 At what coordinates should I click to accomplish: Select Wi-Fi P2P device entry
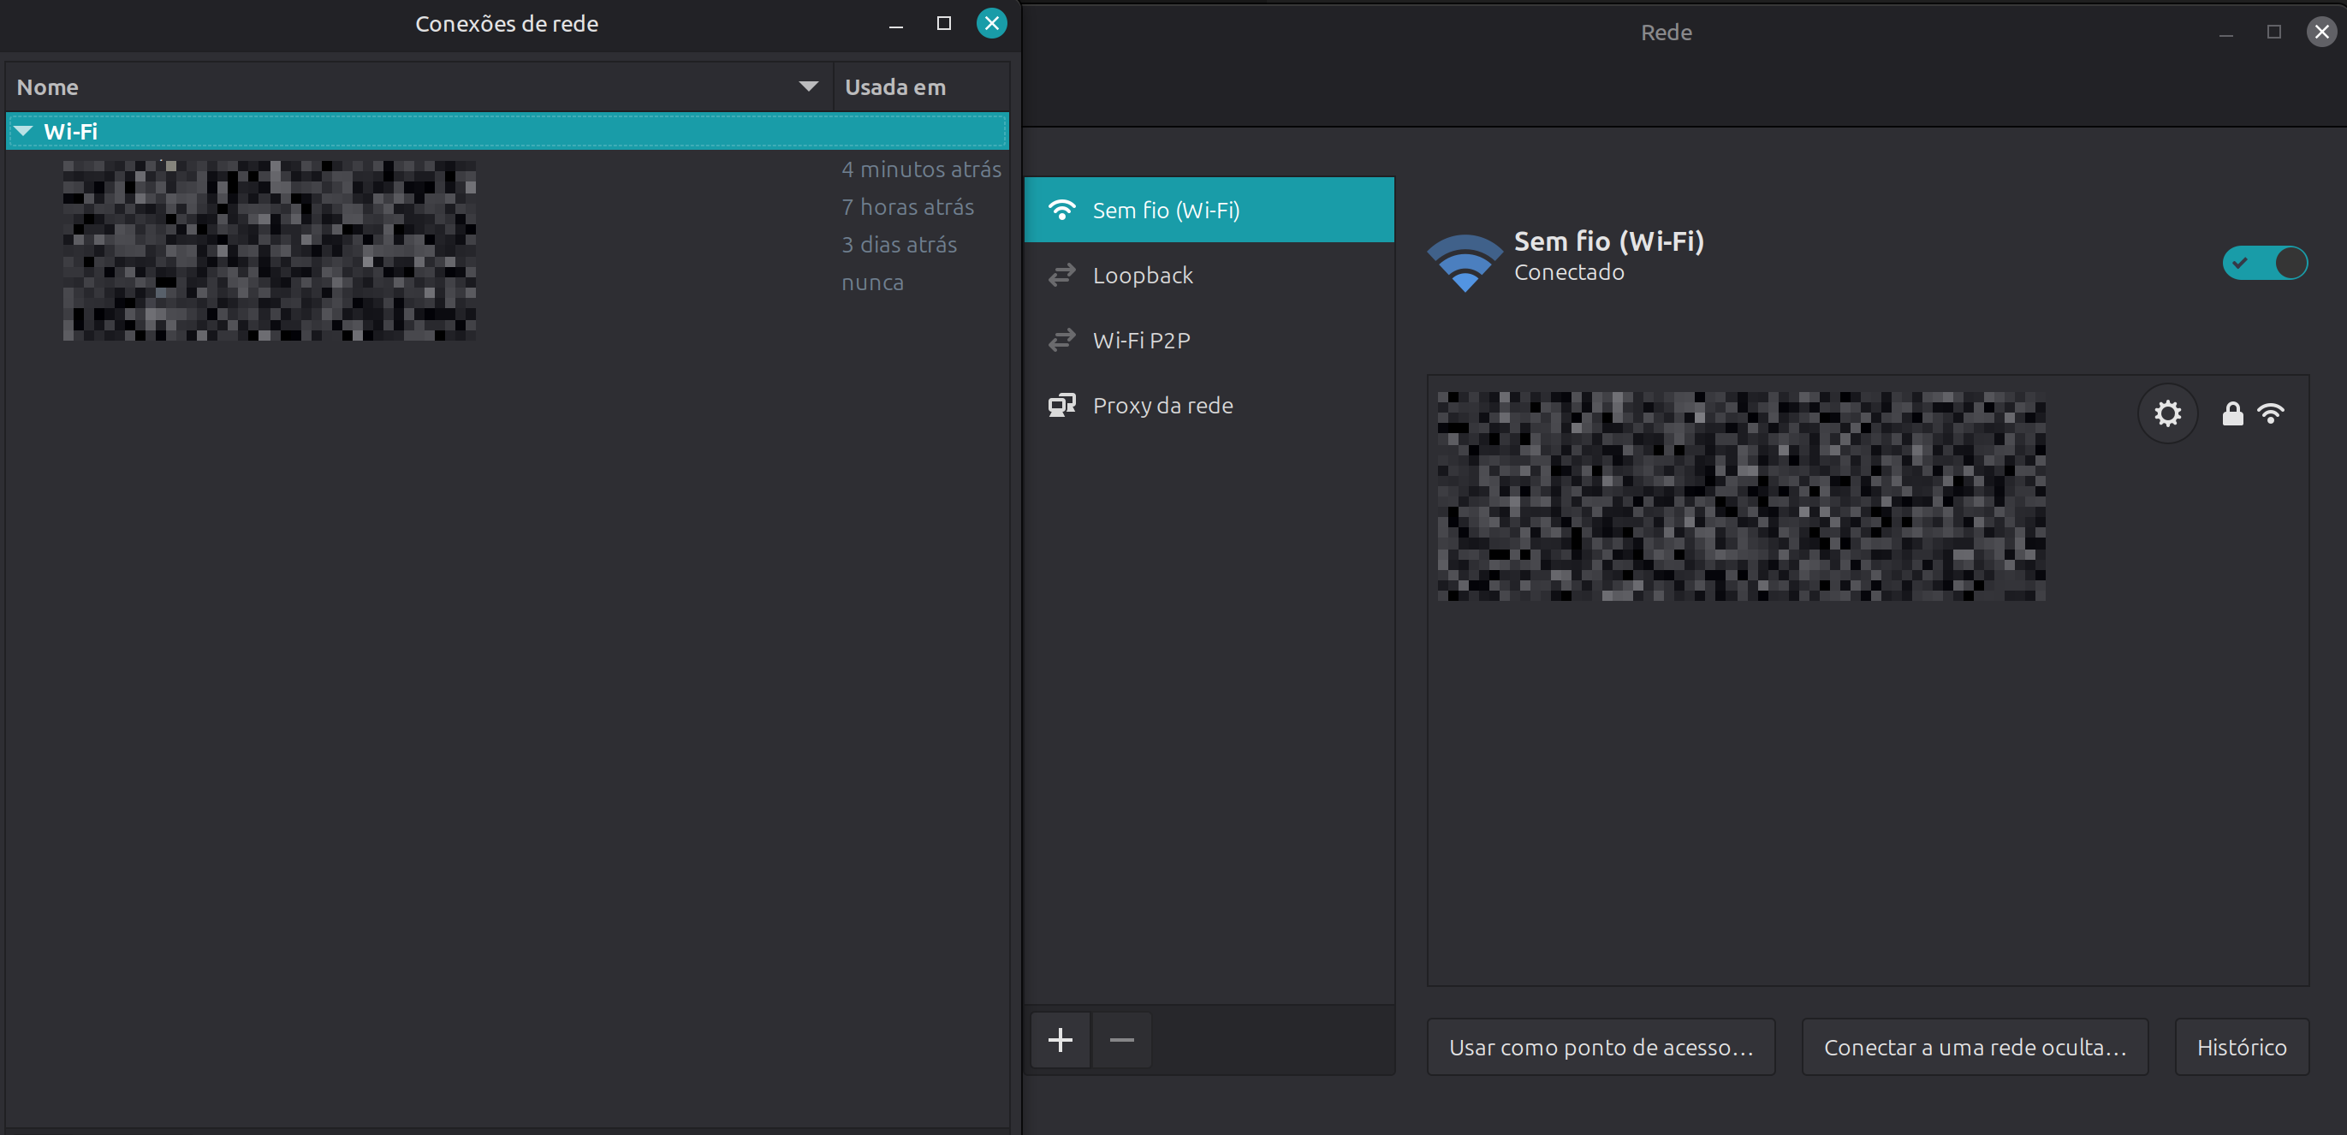pos(1141,341)
